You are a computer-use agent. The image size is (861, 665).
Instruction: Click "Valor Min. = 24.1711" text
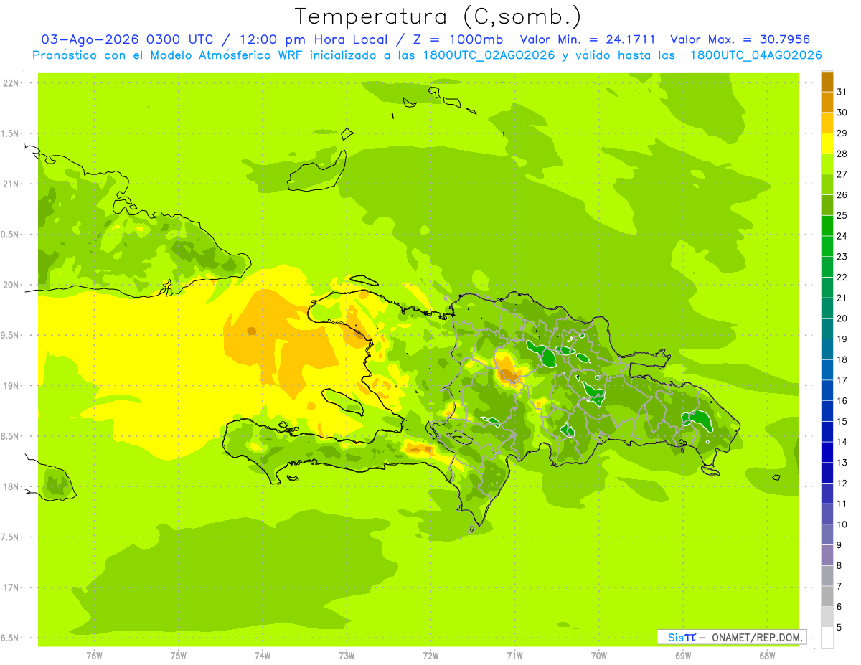(588, 39)
